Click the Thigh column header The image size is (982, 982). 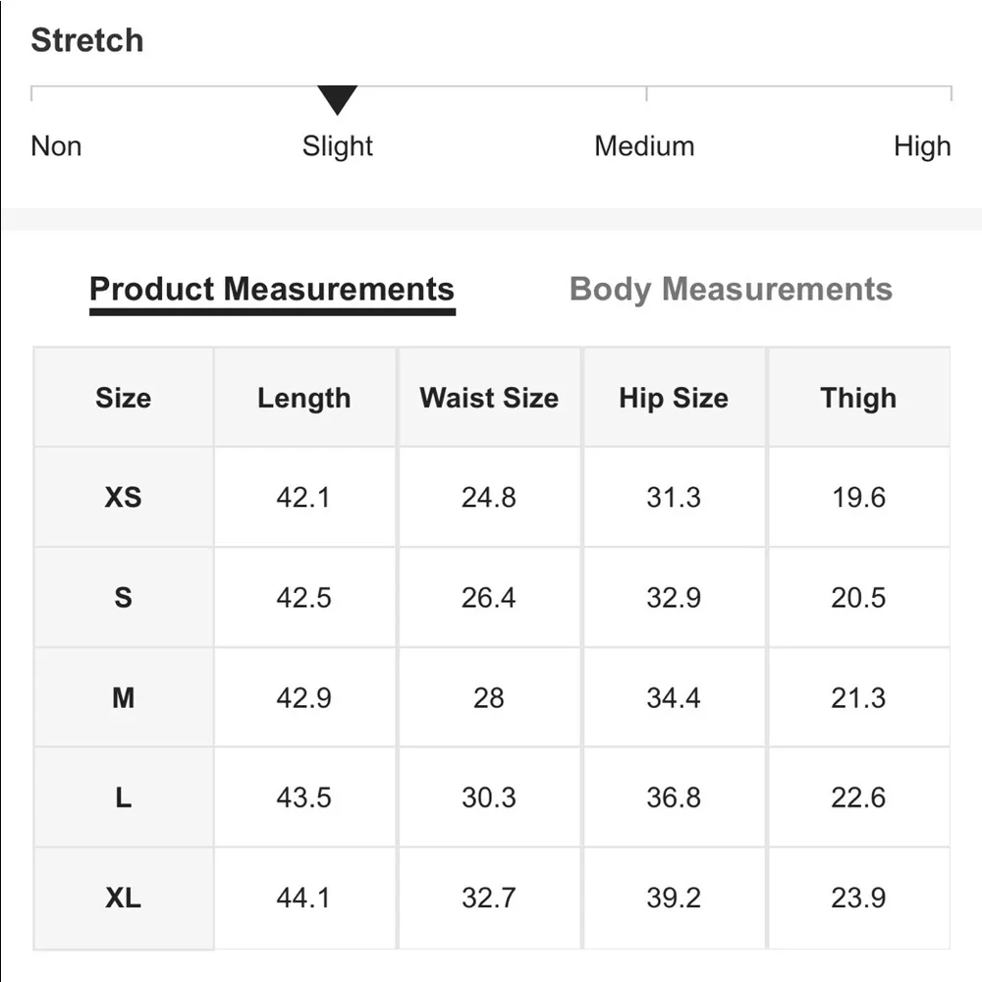point(858,398)
